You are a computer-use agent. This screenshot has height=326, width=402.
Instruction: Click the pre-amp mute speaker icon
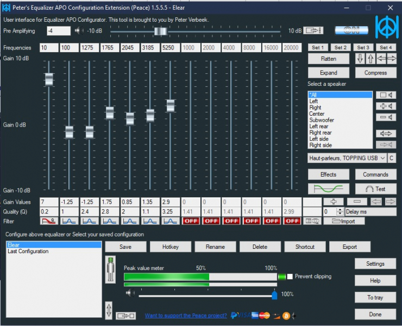(79, 31)
